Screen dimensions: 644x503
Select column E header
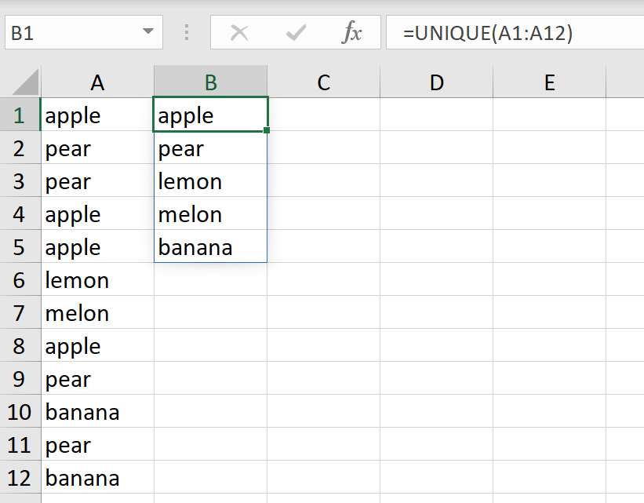(x=549, y=82)
